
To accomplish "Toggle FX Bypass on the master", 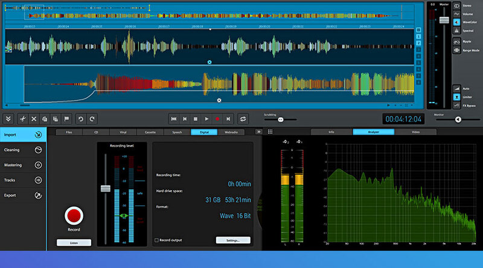I will pyautogui.click(x=456, y=105).
